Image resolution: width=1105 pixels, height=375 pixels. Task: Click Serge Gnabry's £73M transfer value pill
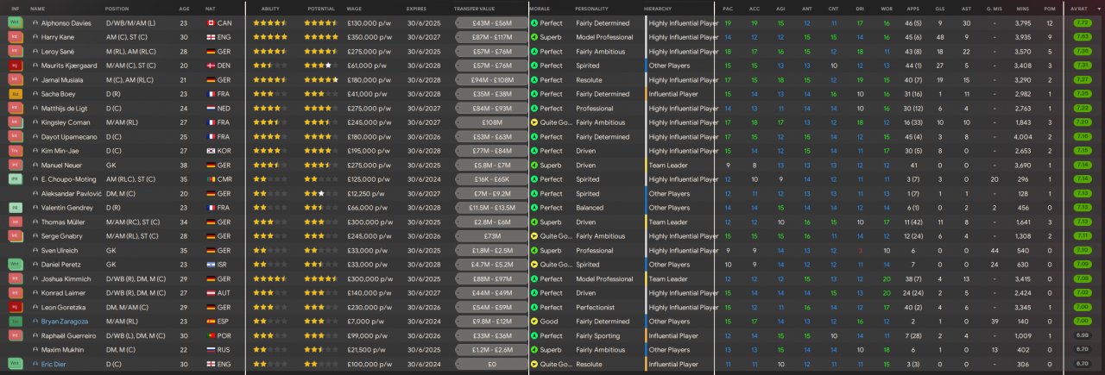492,236
